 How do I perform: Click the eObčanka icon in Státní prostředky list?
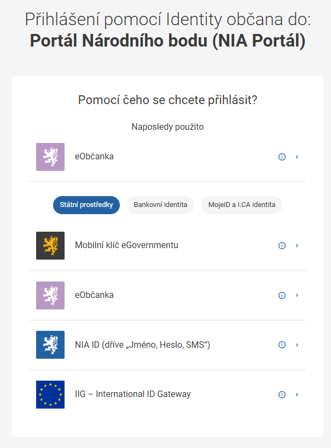(50, 295)
